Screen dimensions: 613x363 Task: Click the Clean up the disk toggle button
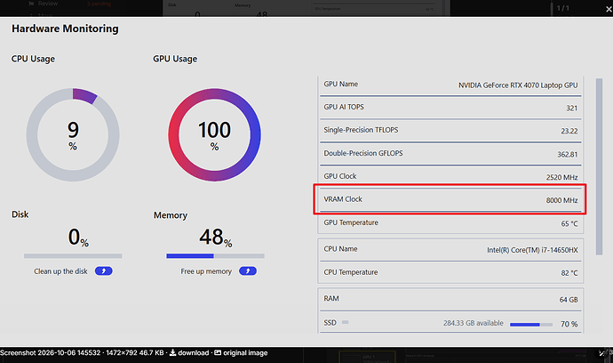[x=104, y=271]
